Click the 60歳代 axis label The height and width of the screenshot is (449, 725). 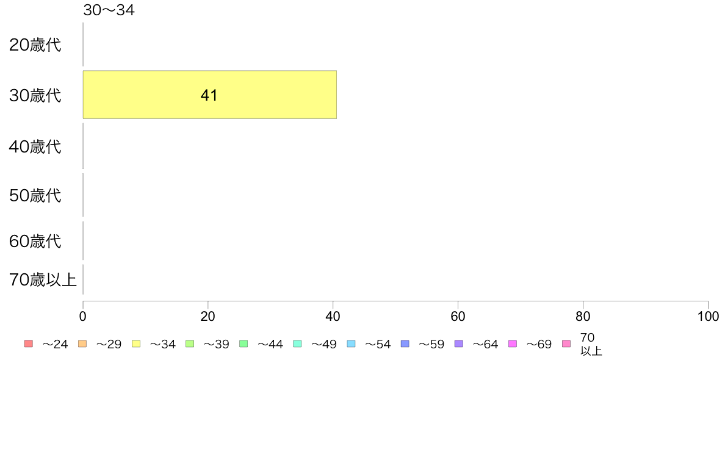[x=35, y=242]
